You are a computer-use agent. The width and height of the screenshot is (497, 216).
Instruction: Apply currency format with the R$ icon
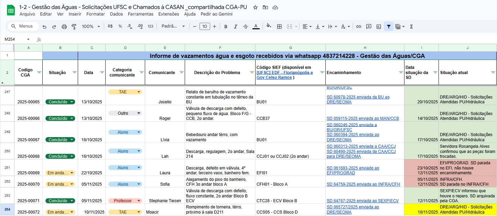tap(109, 26)
